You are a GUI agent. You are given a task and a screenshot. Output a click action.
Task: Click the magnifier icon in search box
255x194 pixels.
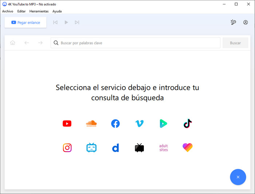[x=56, y=43]
